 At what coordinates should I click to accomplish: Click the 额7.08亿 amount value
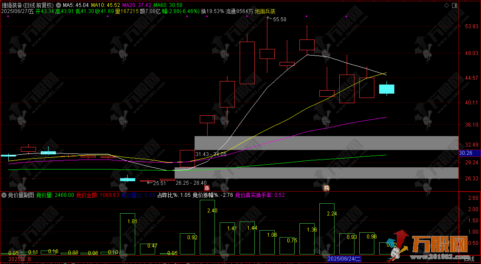coord(150,11)
